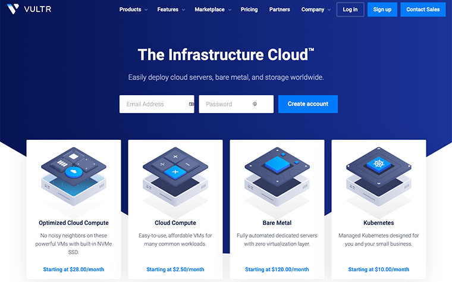Go to the Pricing page
The height and width of the screenshot is (282, 452).
[249, 10]
